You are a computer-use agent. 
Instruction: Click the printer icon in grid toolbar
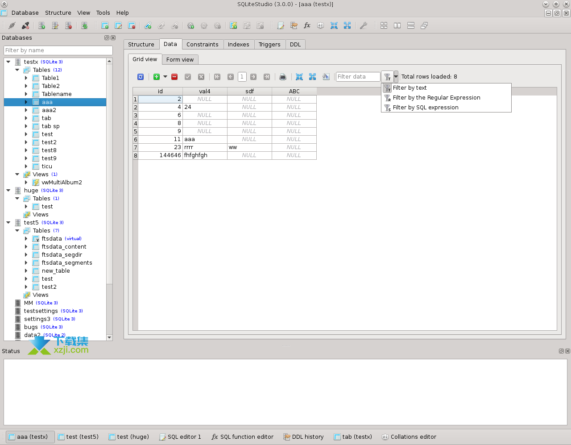click(x=282, y=77)
